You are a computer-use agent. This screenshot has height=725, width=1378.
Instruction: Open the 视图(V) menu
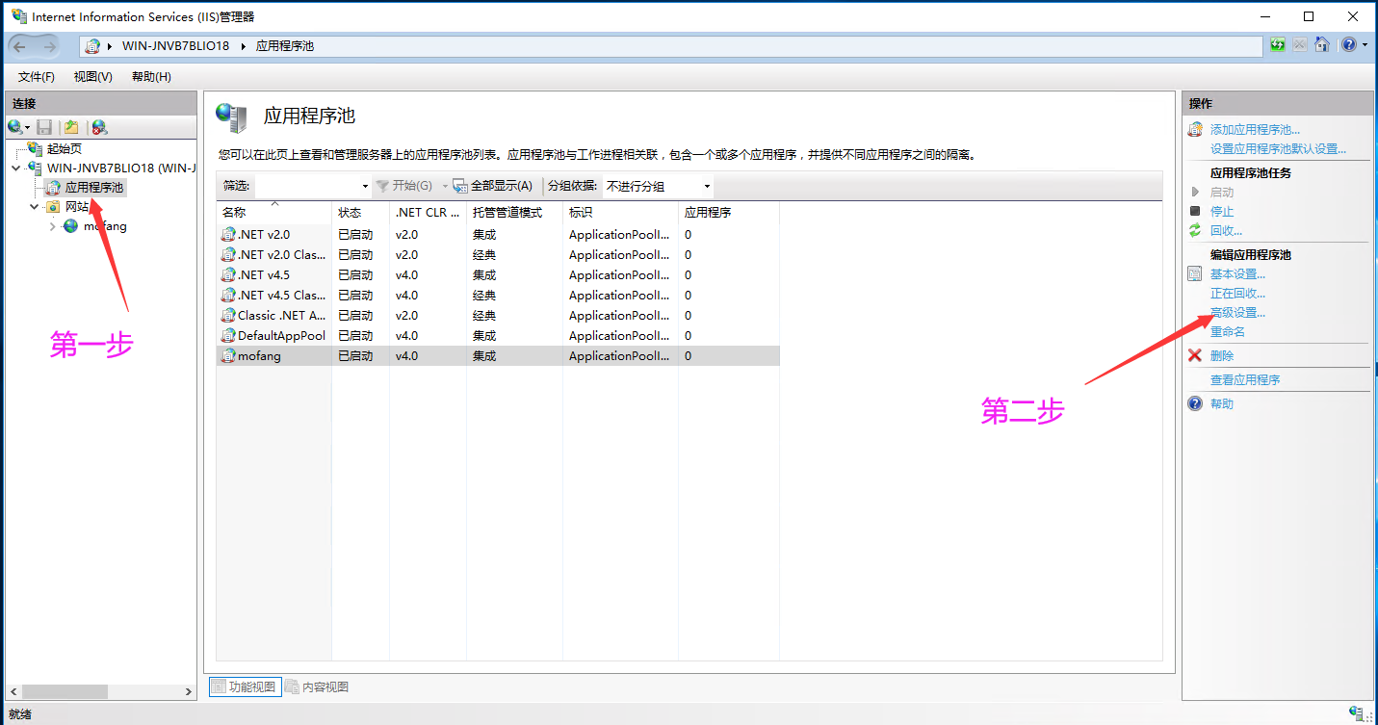(93, 77)
